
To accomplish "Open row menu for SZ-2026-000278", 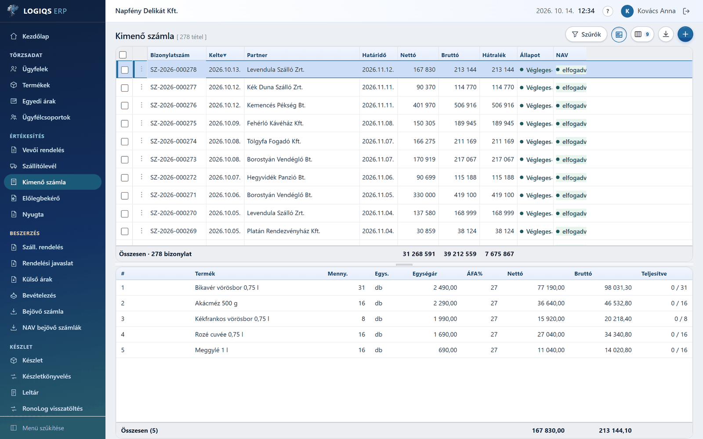I will click(141, 69).
